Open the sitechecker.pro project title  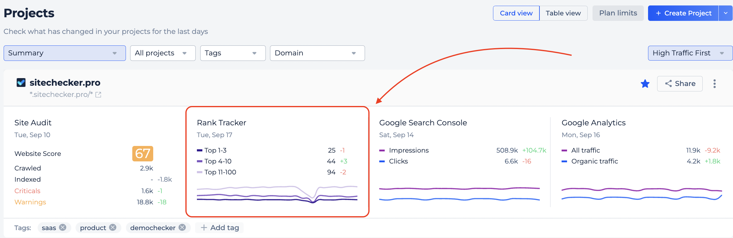click(65, 82)
